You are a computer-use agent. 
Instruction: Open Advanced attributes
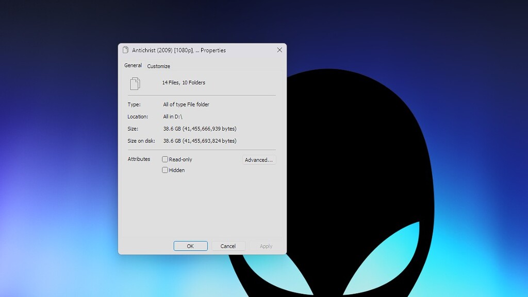coord(259,160)
